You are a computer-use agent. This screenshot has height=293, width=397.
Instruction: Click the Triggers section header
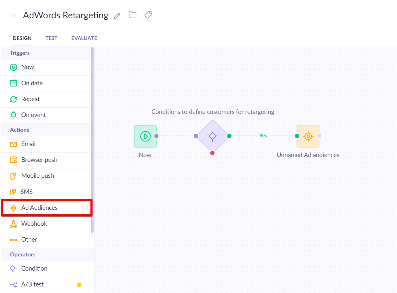(x=20, y=53)
